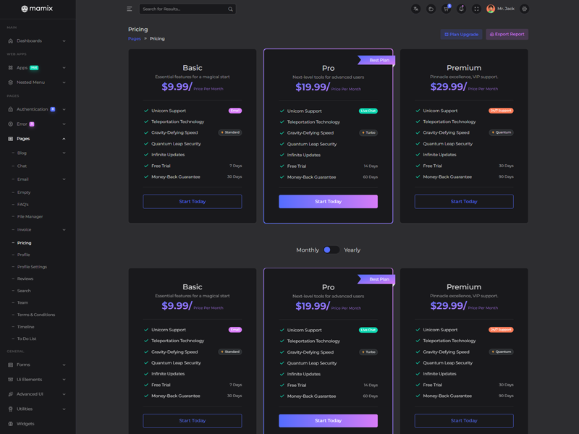Click the Plan Upgrade button
The width and height of the screenshot is (579, 434).
coord(461,34)
